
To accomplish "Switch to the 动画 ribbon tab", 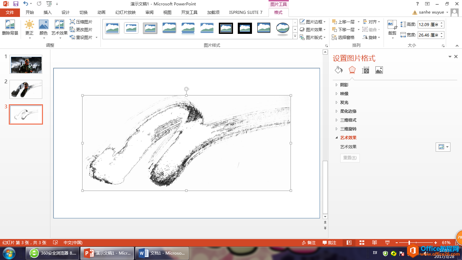I will [101, 13].
